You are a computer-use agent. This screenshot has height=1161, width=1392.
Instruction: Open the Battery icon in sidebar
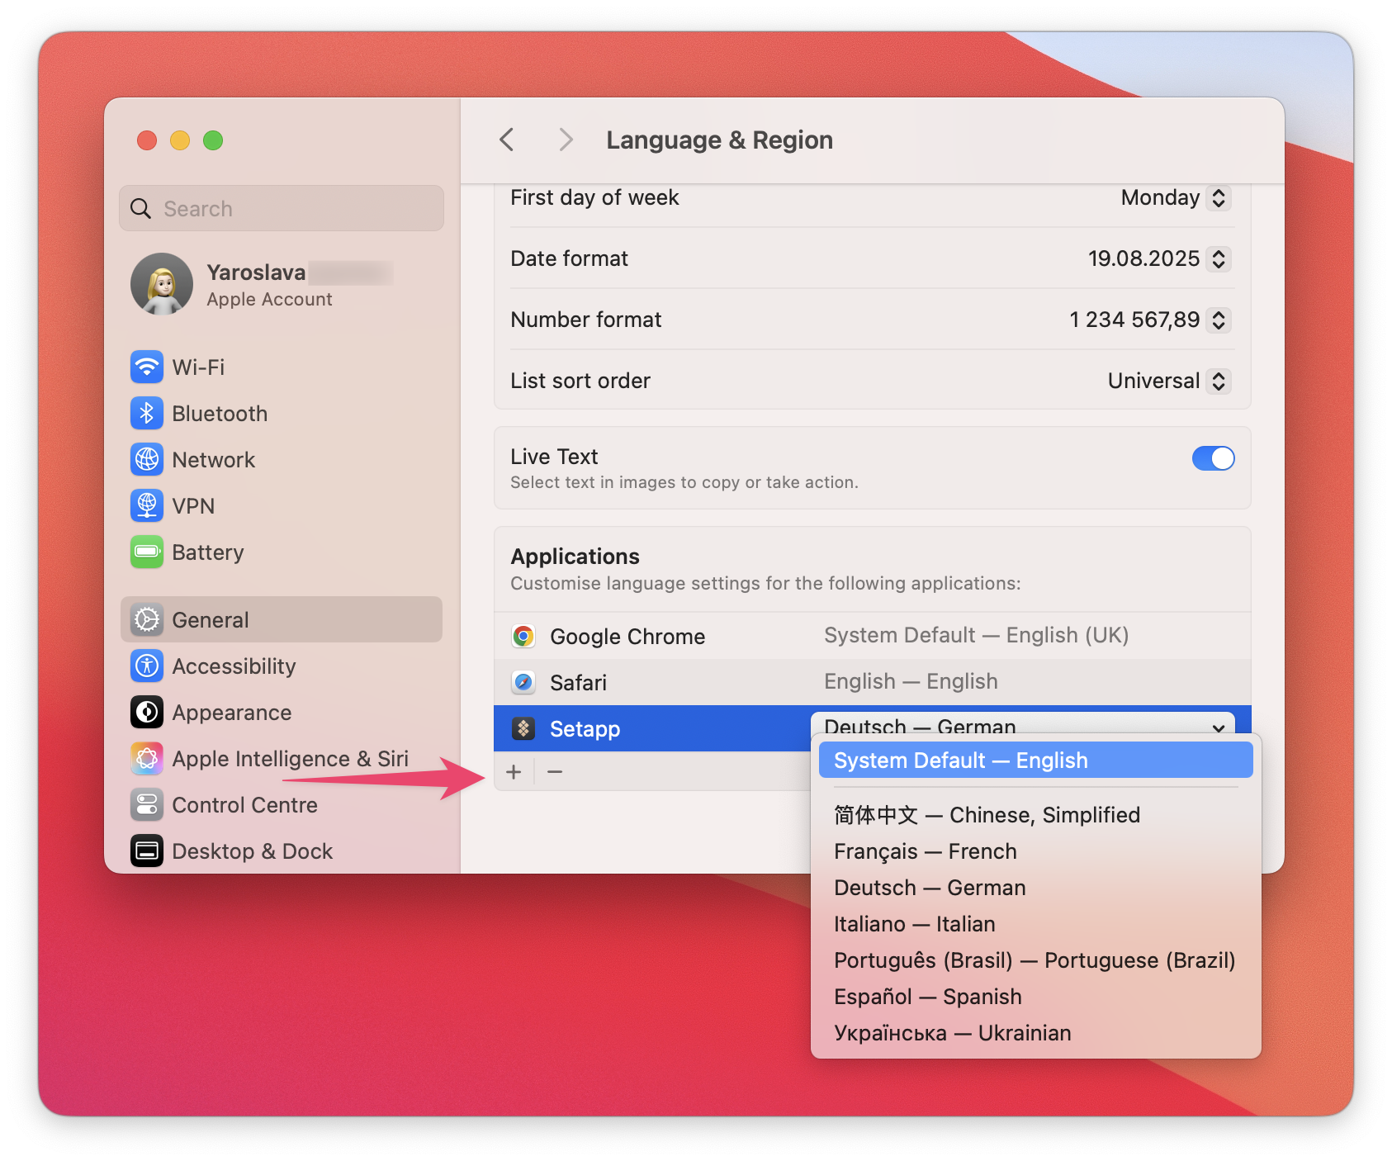147,552
